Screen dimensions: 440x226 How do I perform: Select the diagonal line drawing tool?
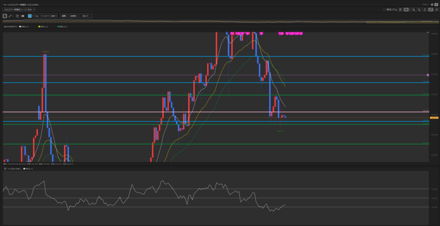tap(10, 16)
